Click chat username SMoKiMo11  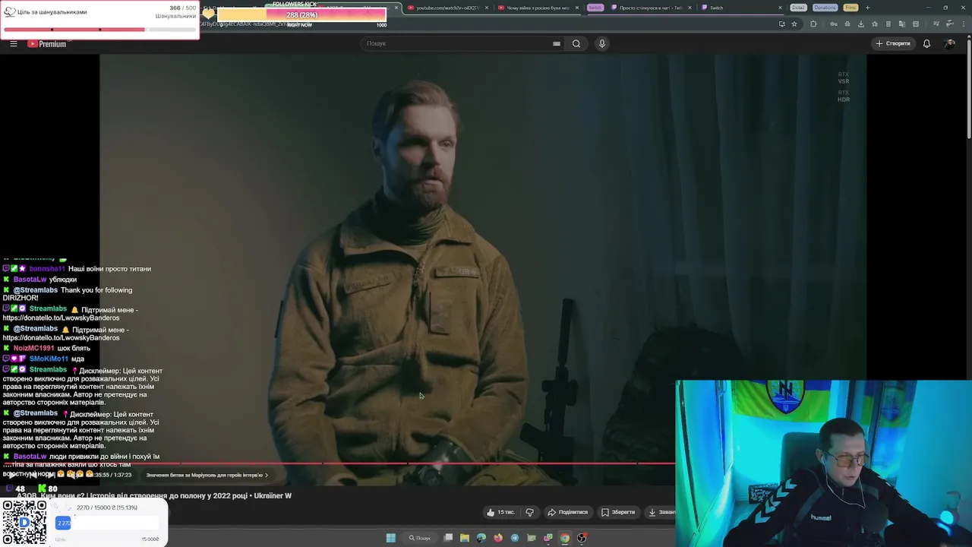49,359
